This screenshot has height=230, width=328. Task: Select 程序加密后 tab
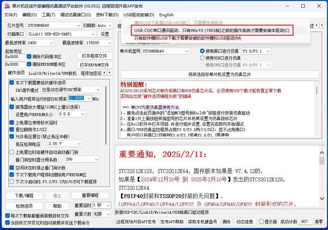[91, 73]
